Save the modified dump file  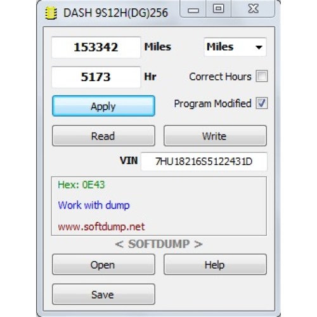103,294
